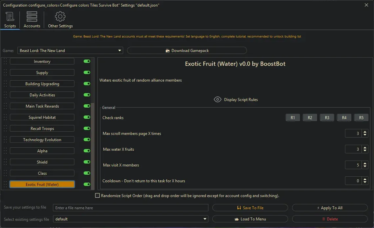
Task: Select the Shield script in the list
Action: coord(42,162)
